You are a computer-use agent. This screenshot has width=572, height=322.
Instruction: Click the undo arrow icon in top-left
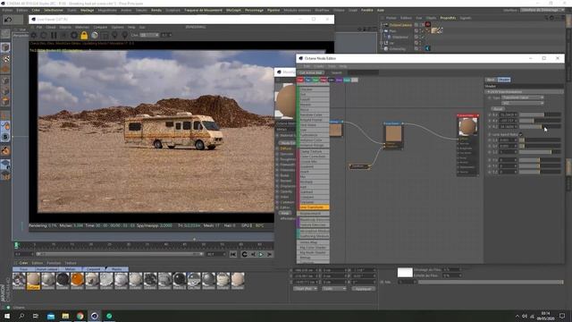[8, 20]
